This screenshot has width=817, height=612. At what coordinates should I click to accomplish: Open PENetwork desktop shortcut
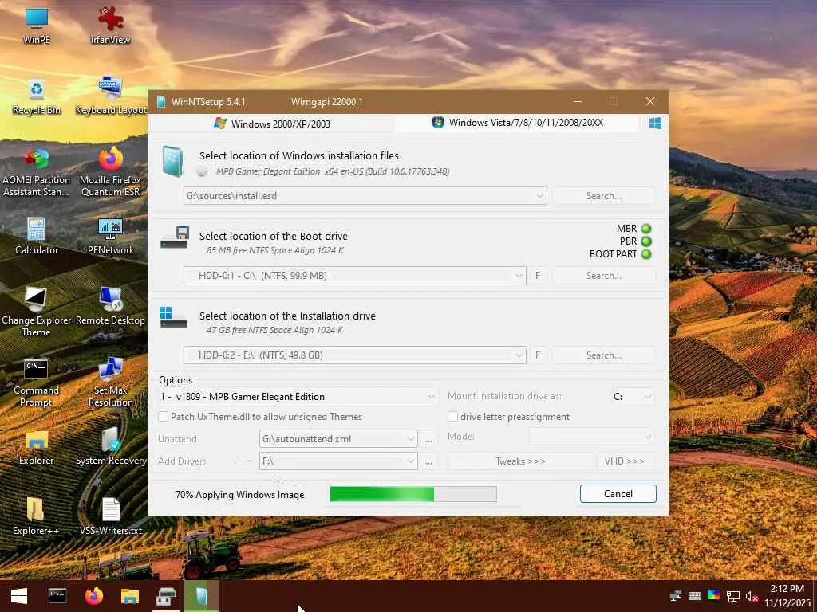110,236
